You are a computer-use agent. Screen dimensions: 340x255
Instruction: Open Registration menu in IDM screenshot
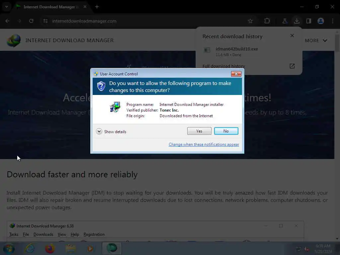[94, 234]
